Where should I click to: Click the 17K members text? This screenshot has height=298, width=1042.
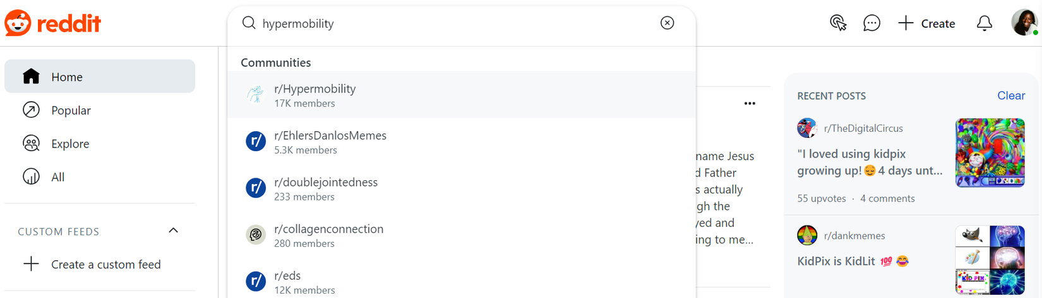(x=304, y=103)
